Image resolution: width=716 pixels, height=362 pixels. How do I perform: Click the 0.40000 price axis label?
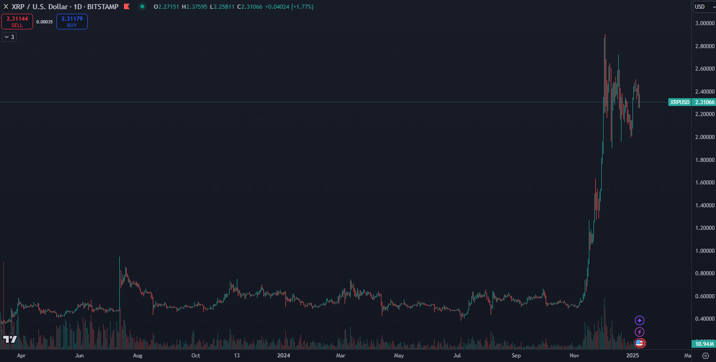[x=705, y=319]
